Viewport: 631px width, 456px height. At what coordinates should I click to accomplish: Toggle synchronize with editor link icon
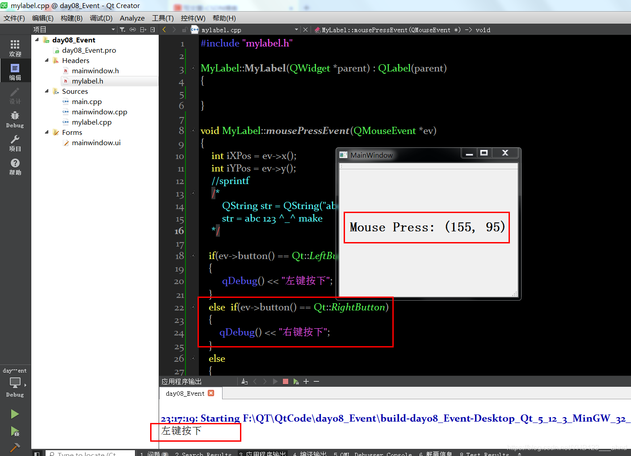pos(133,29)
